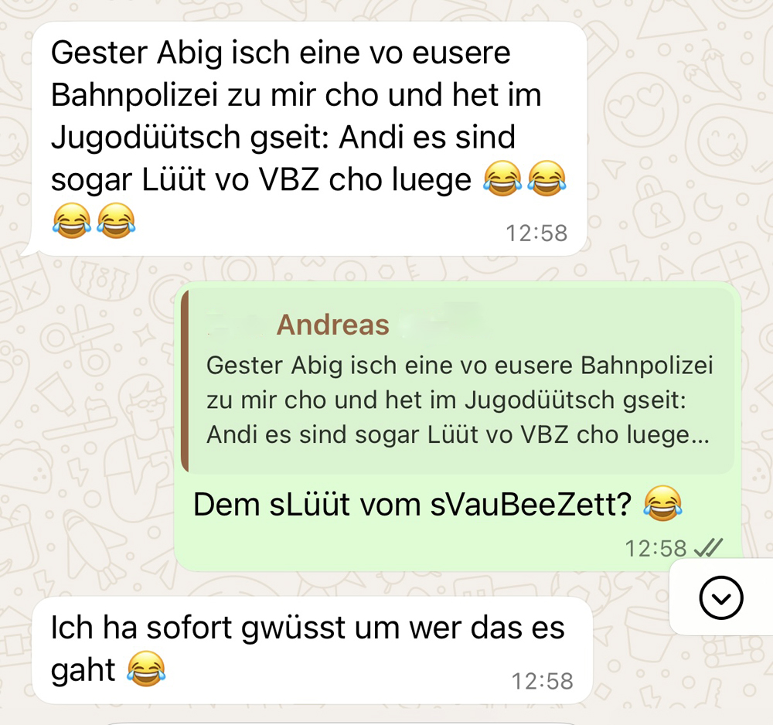This screenshot has height=725, width=773.
Task: Select the 'Ich ha sofort gwüsst' message bubble
Action: 312,651
